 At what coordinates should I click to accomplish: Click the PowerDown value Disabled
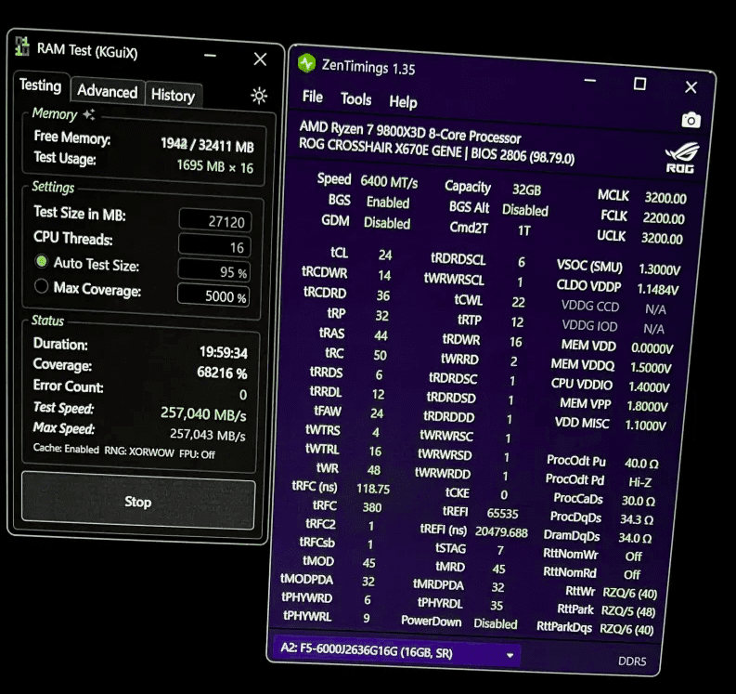coord(496,624)
